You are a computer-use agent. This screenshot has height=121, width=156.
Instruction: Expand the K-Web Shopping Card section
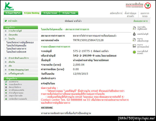tap(6, 70)
